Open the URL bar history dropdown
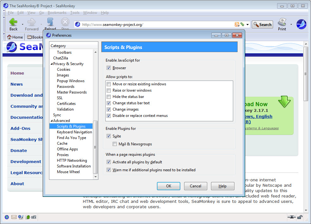The width and height of the screenshot is (311, 224). [247, 24]
